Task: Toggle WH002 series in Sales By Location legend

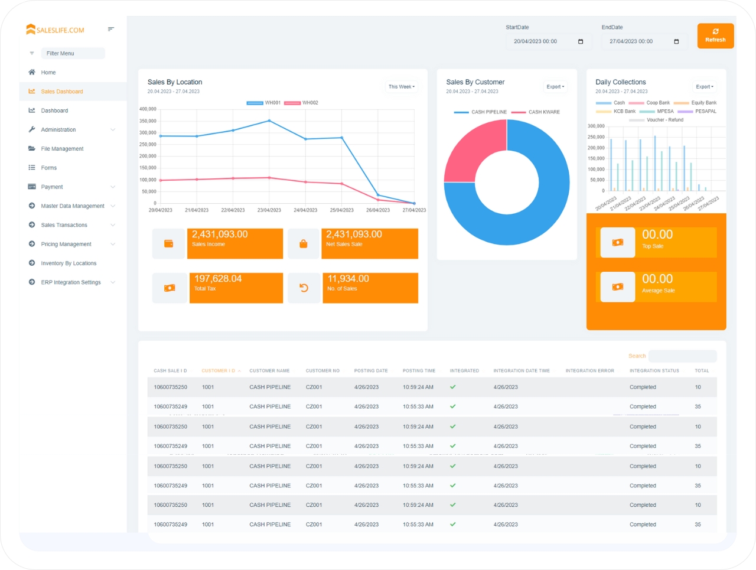Action: click(301, 103)
